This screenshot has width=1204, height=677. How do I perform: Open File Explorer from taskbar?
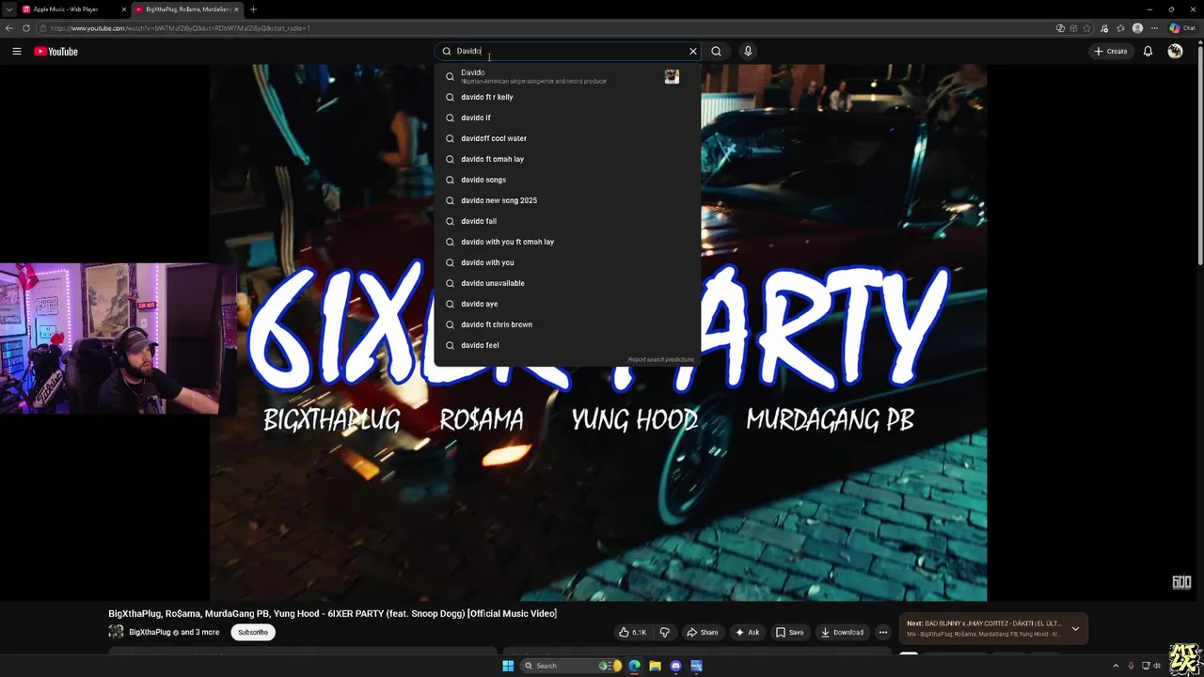pos(655,666)
